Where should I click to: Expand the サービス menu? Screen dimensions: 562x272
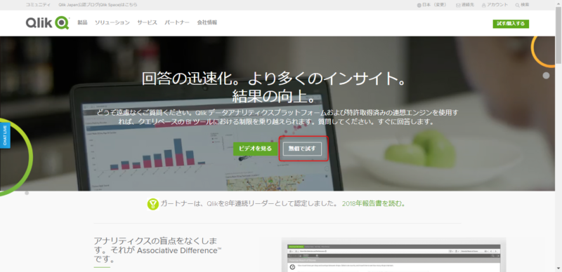coord(147,22)
